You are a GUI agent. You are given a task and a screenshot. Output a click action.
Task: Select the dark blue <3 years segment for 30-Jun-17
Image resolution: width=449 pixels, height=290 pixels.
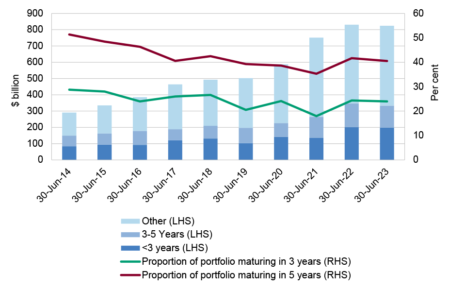coord(175,150)
